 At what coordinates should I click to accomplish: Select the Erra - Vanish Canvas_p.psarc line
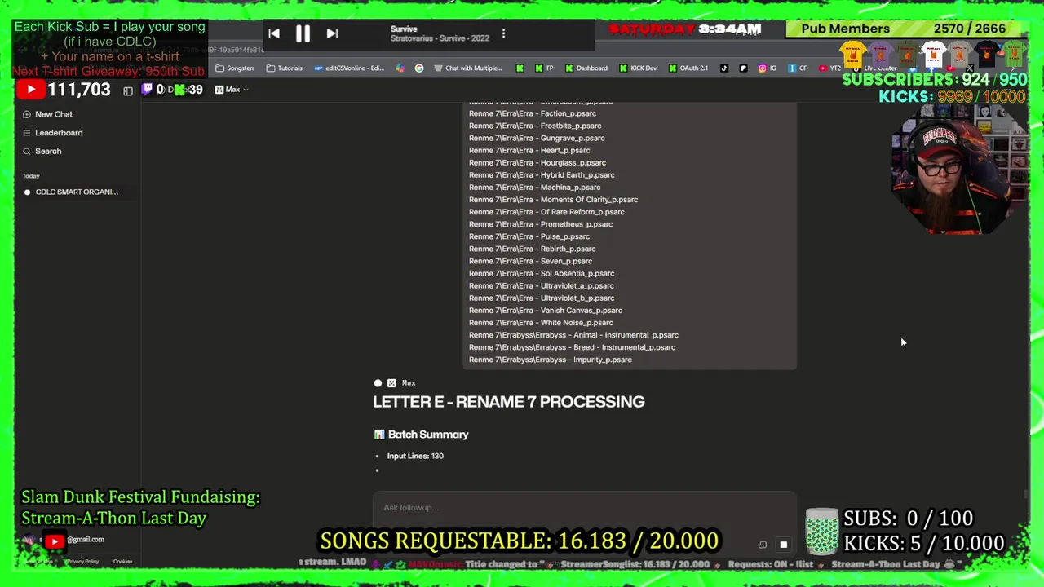click(x=546, y=310)
